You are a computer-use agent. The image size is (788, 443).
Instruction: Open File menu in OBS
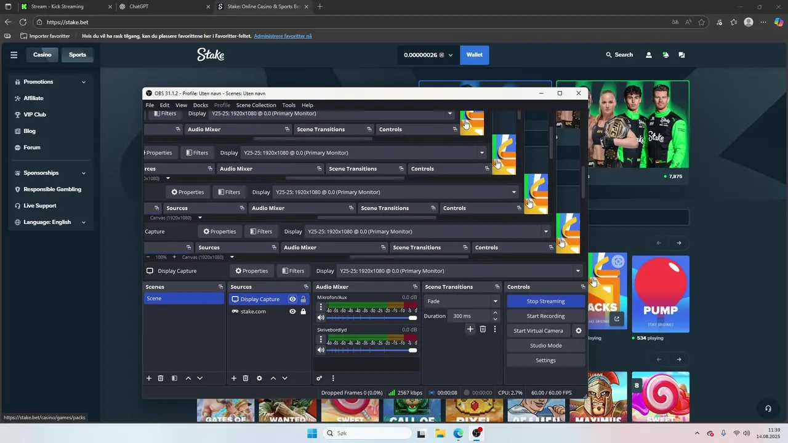150,105
